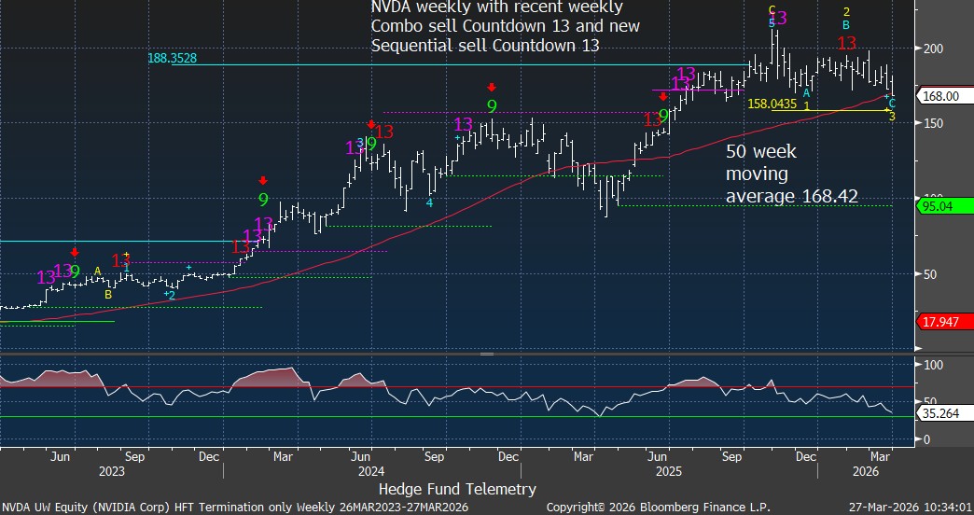Select the magenta 13 at the chart's highest peak
The image size is (974, 515).
pyautogui.click(x=778, y=18)
